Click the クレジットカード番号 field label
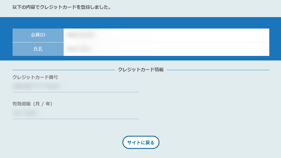 [x=35, y=77]
